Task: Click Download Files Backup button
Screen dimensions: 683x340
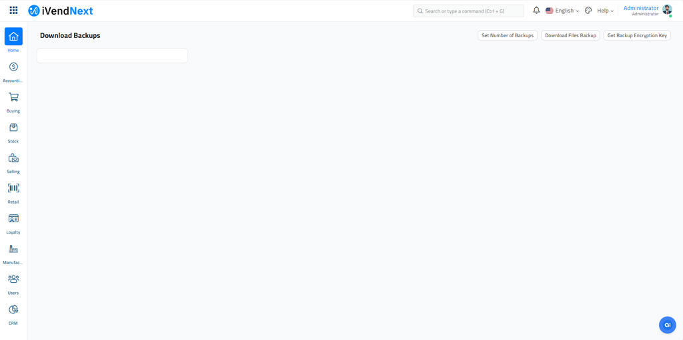Action: point(571,36)
